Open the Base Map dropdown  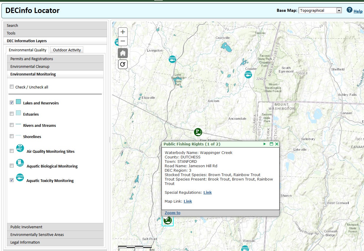[320, 10]
